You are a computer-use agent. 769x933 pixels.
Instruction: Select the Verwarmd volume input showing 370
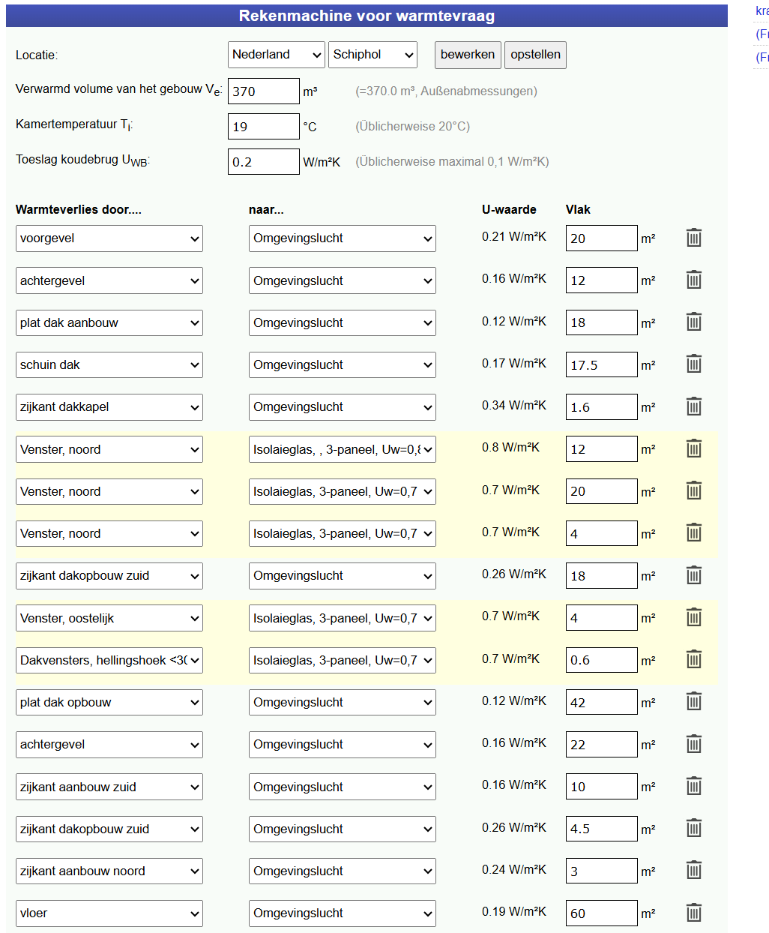(x=263, y=91)
